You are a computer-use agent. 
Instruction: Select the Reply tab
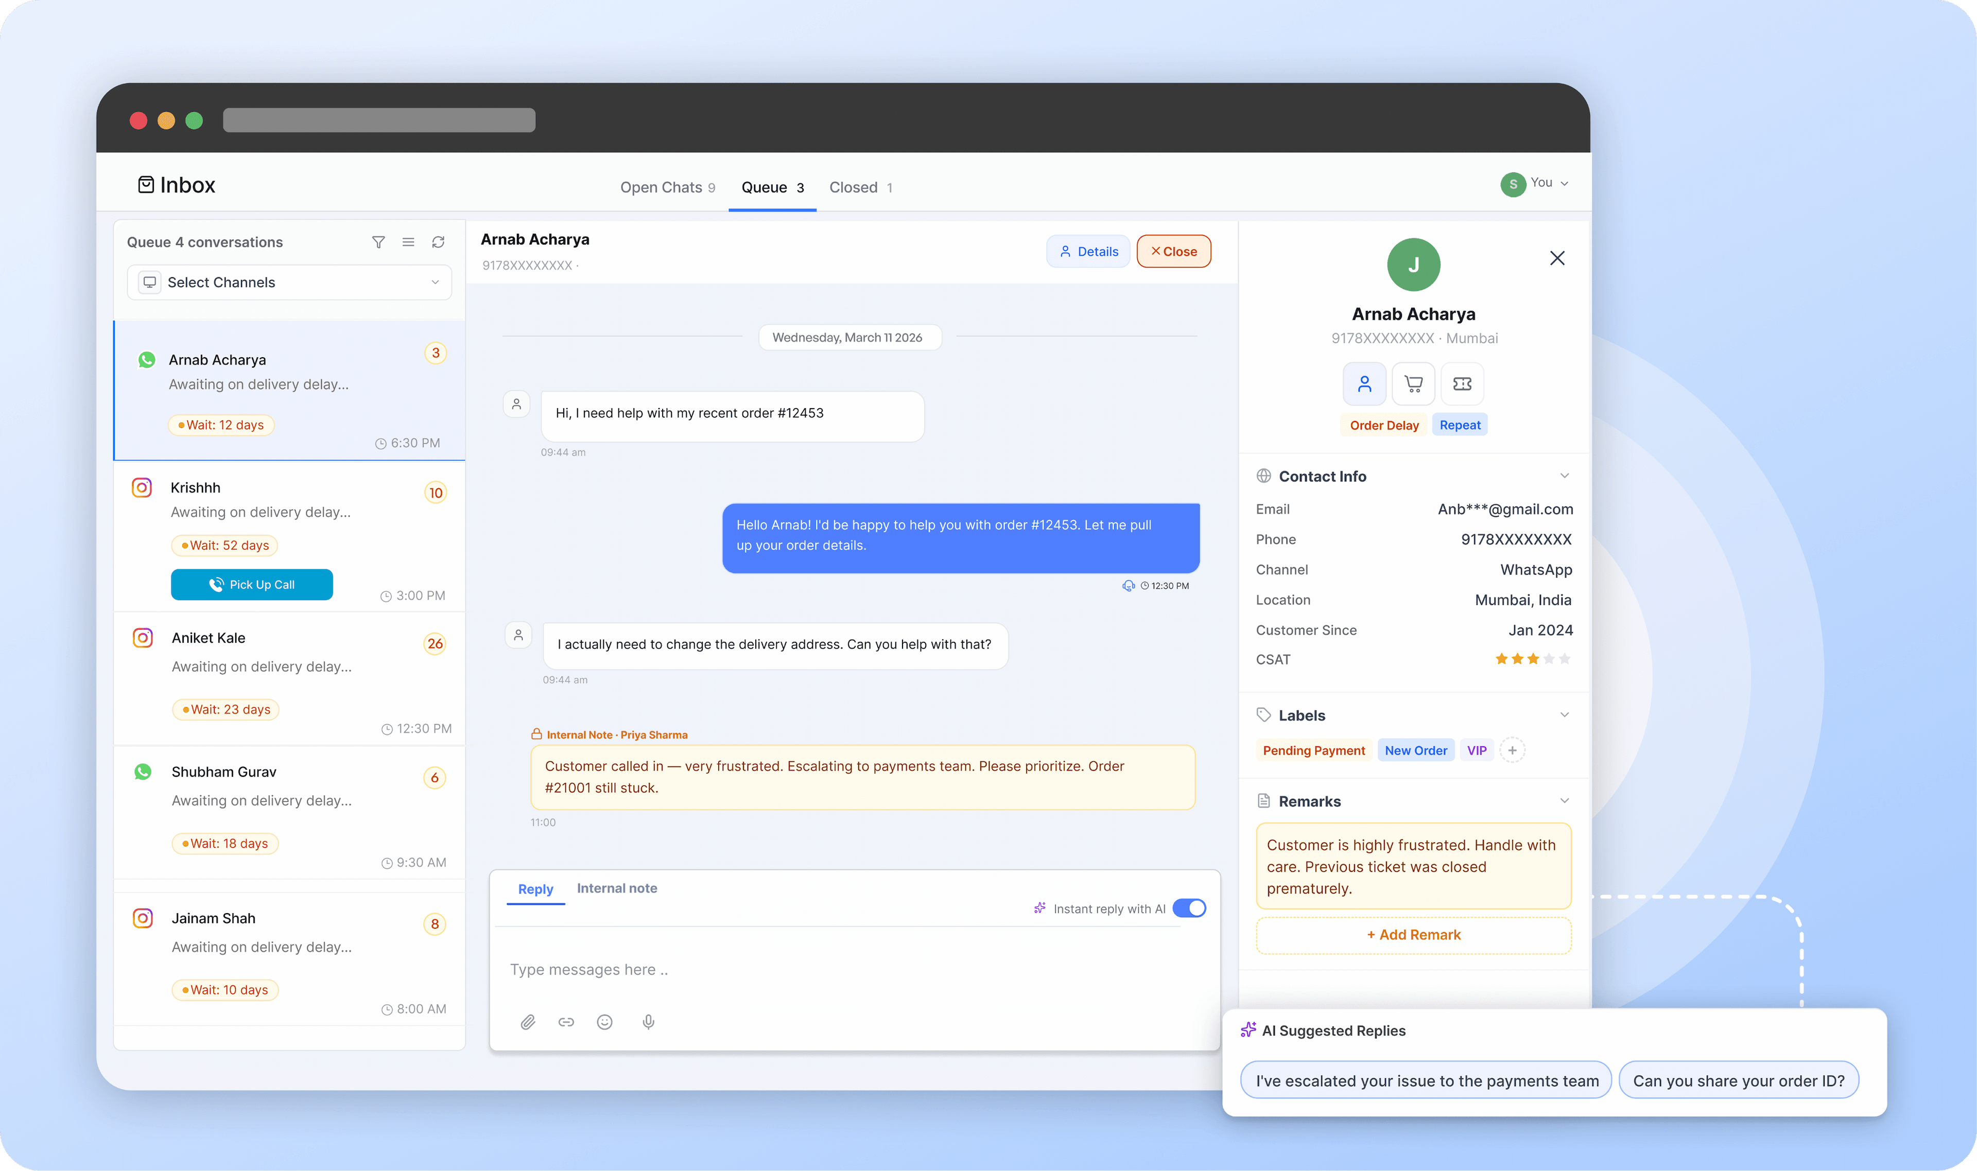(x=536, y=889)
